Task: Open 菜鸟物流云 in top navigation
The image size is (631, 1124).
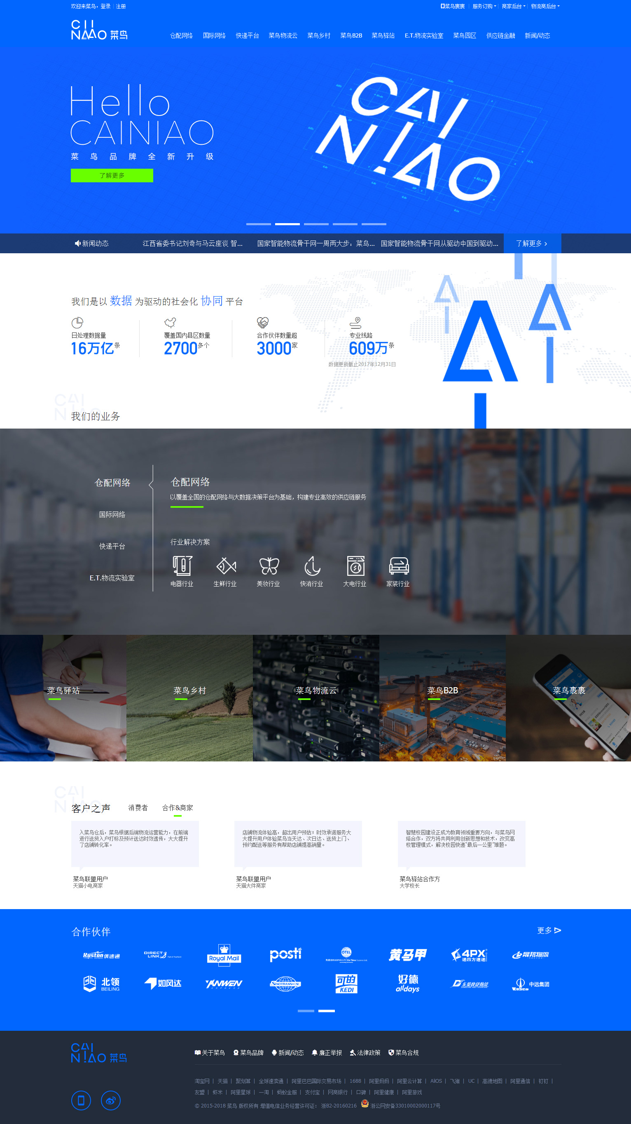Action: 283,35
